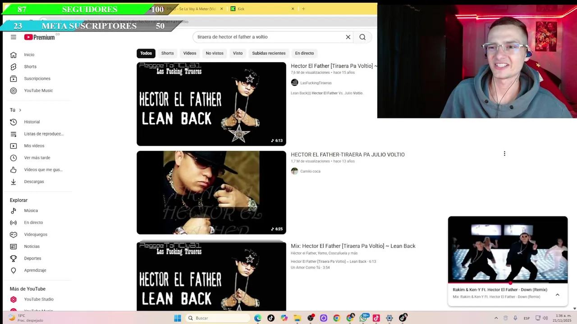Image resolution: width=577 pixels, height=324 pixels.
Task: Go to the YouTube Premium logo home
Action: (39, 37)
